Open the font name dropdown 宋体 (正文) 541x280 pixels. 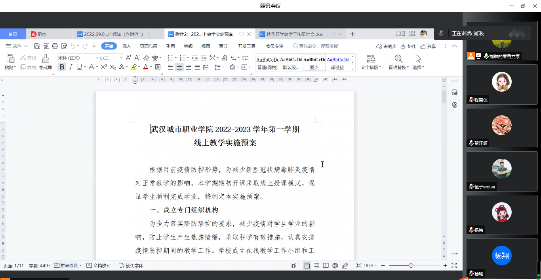coord(78,58)
